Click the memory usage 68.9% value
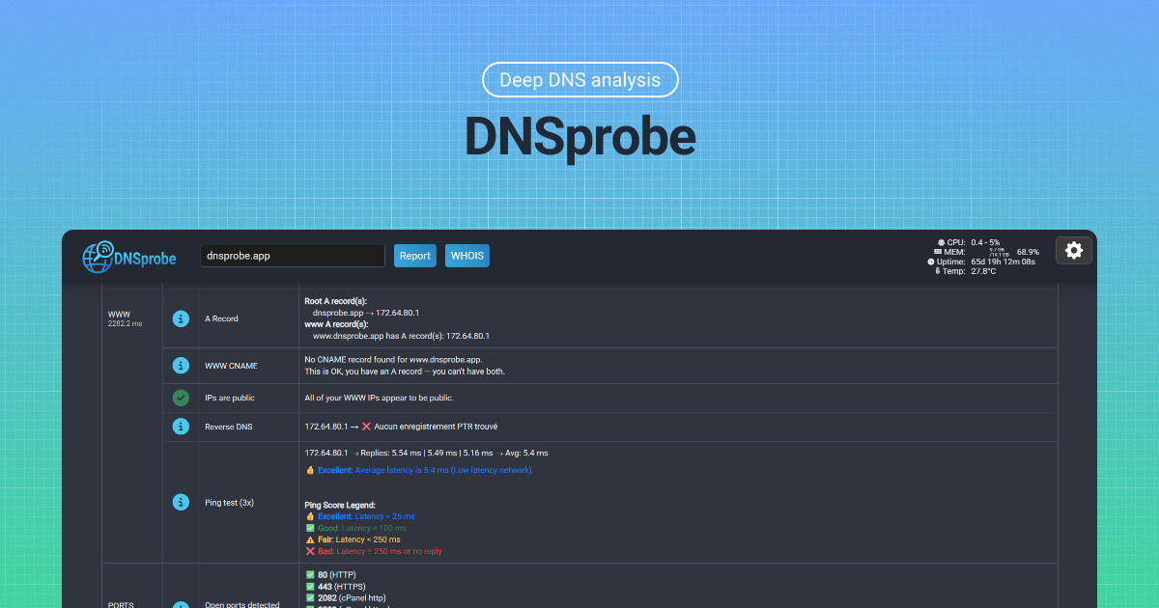The height and width of the screenshot is (608, 1159). click(x=1028, y=252)
